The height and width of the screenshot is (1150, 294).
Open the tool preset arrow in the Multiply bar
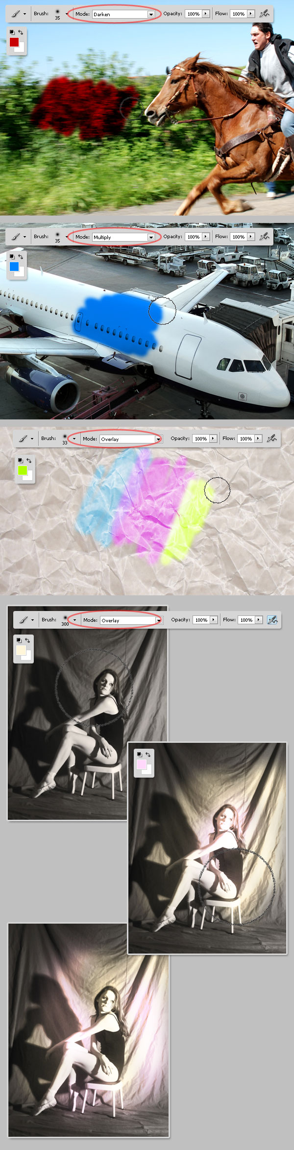(25, 237)
